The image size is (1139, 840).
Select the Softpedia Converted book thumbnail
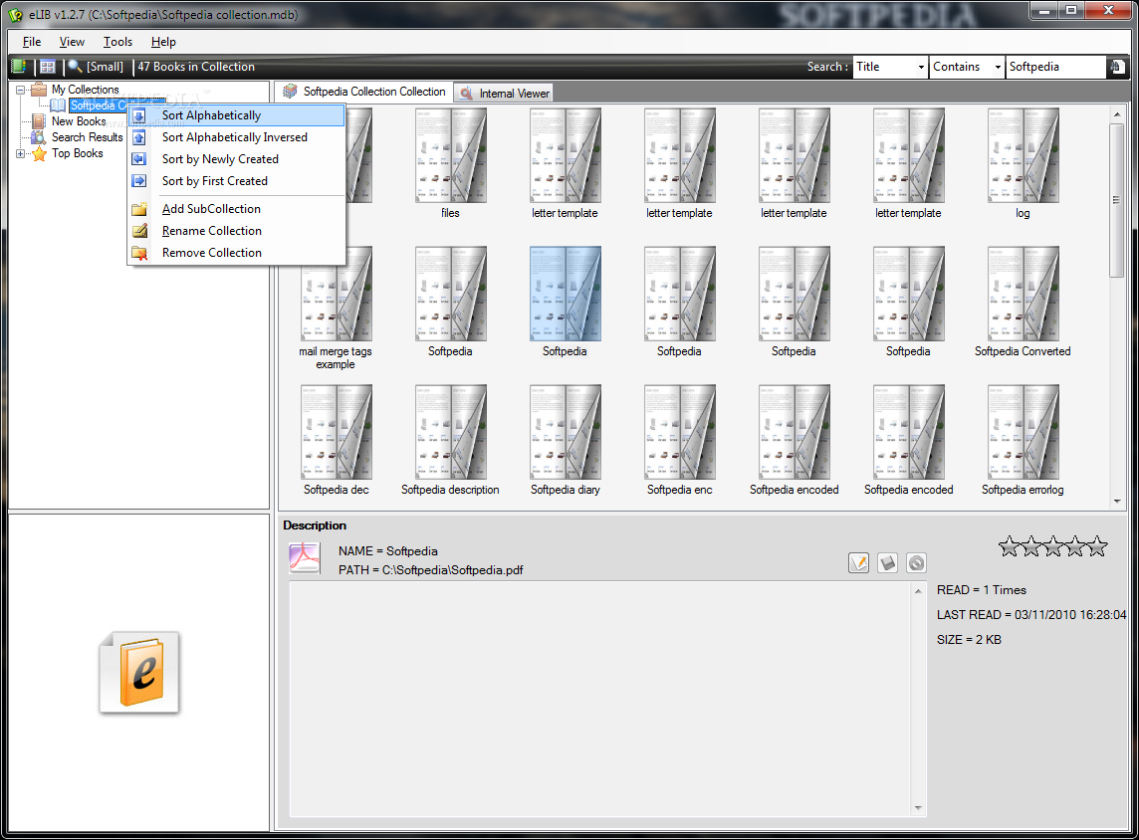tap(1023, 294)
